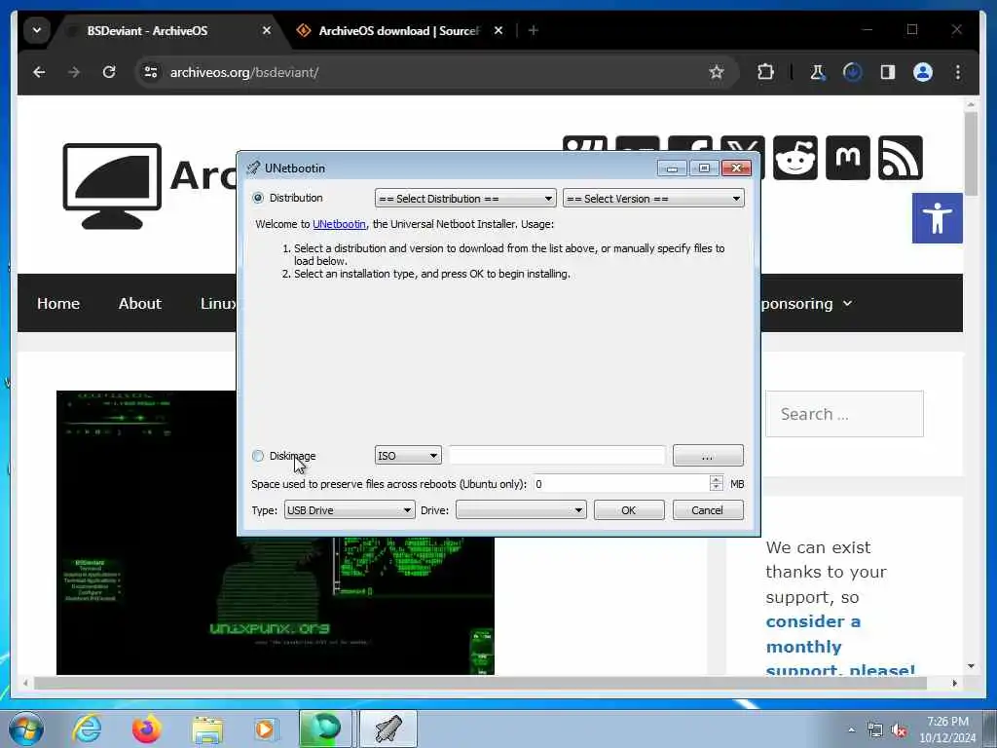Click the page horizontal scrollbar
The height and width of the screenshot is (748, 997).
tap(480, 683)
